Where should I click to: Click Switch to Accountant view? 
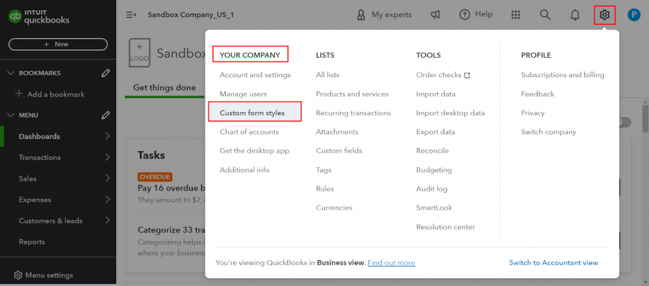pyautogui.click(x=553, y=263)
